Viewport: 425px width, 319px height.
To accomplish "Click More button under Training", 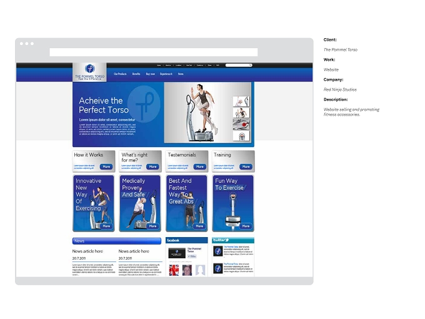I will (246, 166).
